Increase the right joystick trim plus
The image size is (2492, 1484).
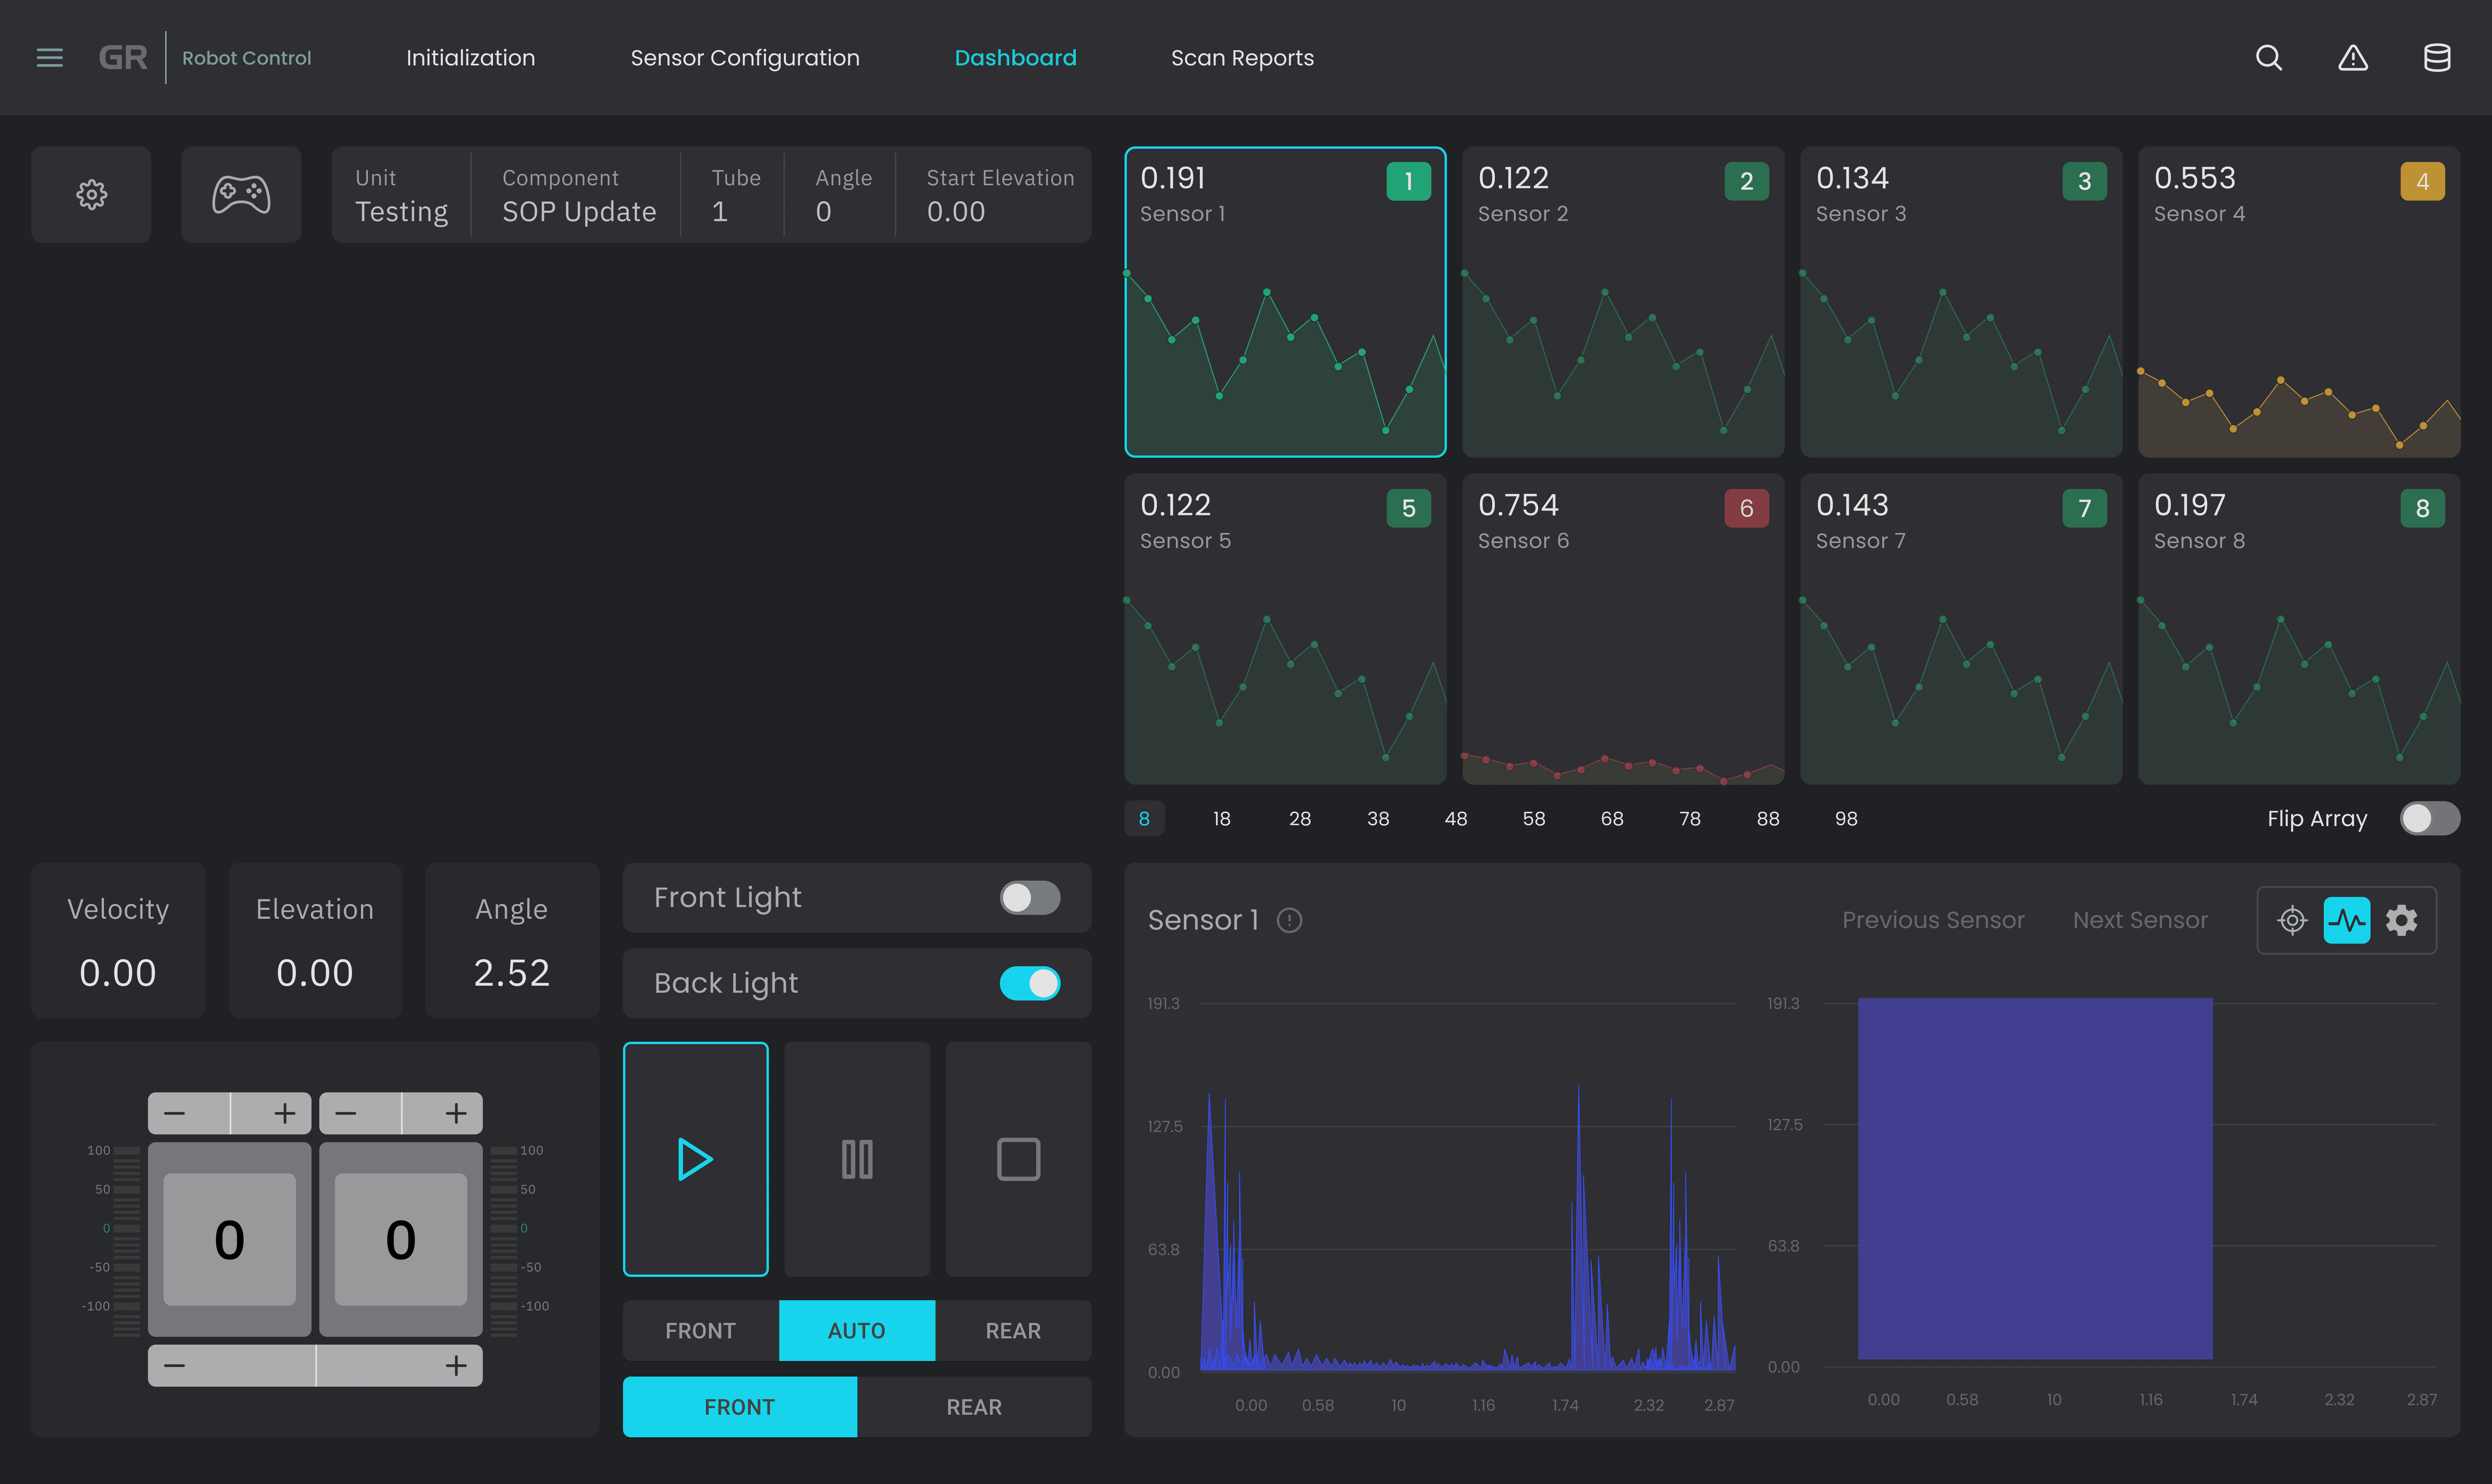coord(456,1113)
